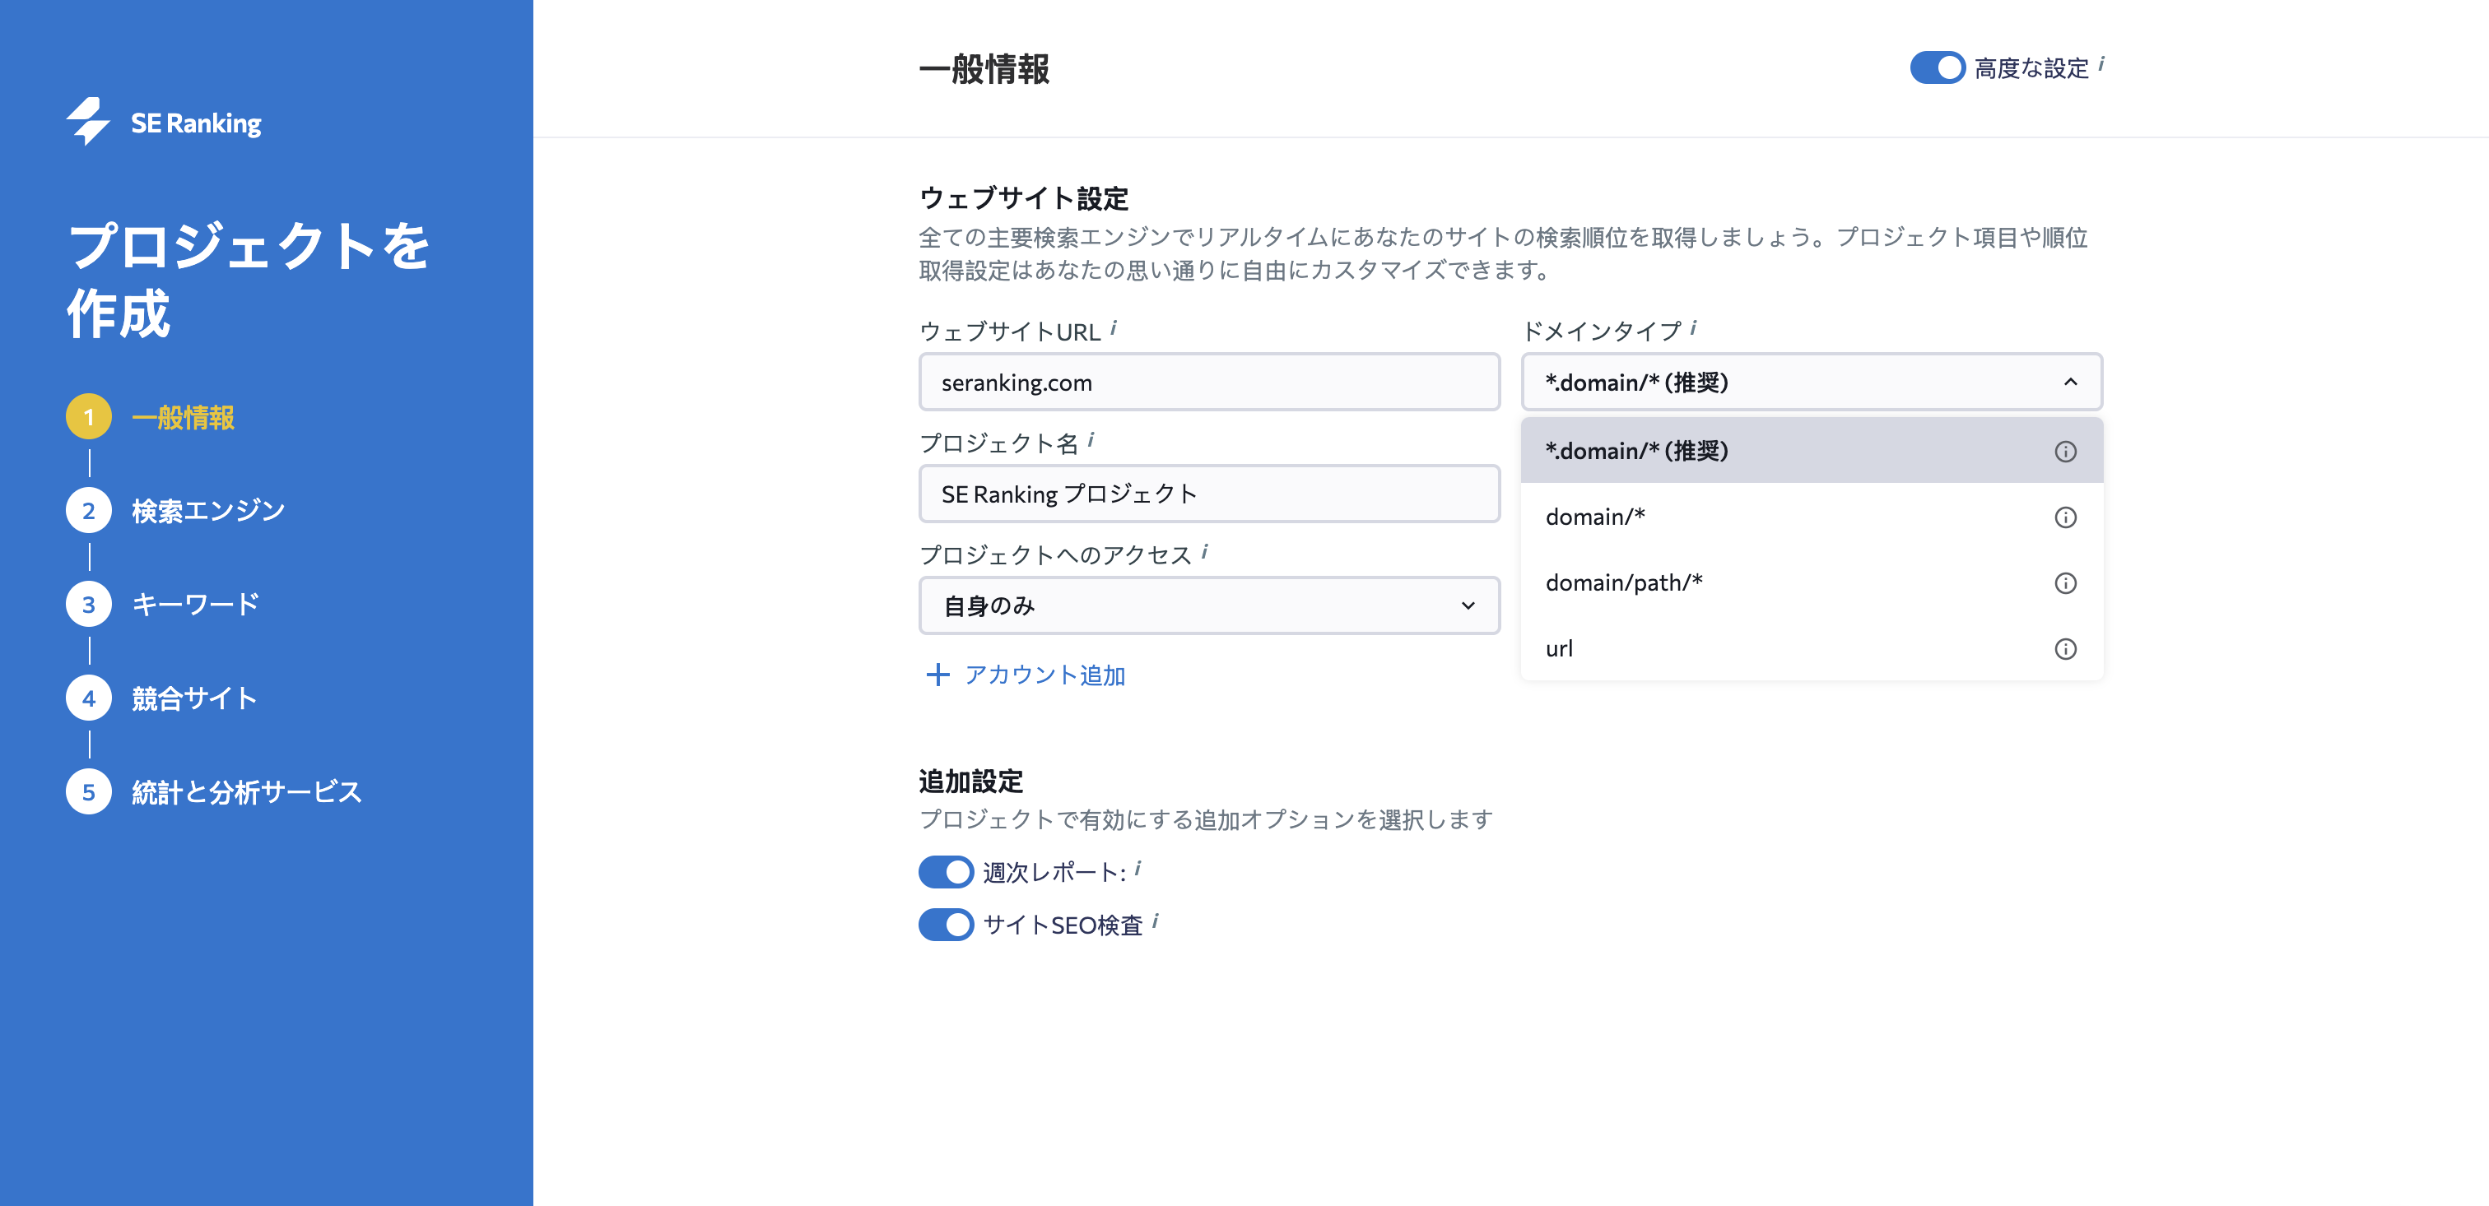Turn off サイトSEO検査 toggle
The width and height of the screenshot is (2489, 1206).
click(945, 925)
